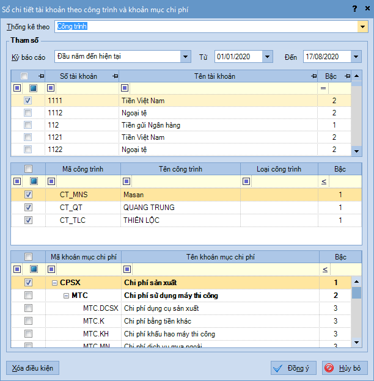Check the MTC.DCSX cost item checkbox
374x381 pixels.
click(28, 308)
